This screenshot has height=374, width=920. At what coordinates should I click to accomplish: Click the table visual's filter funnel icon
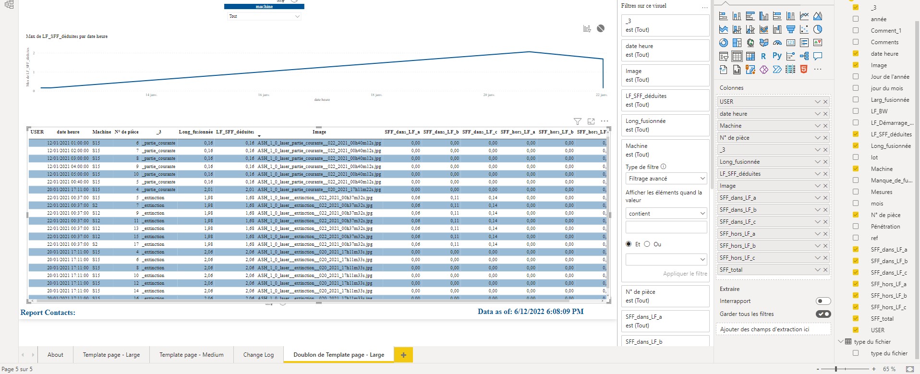[578, 121]
